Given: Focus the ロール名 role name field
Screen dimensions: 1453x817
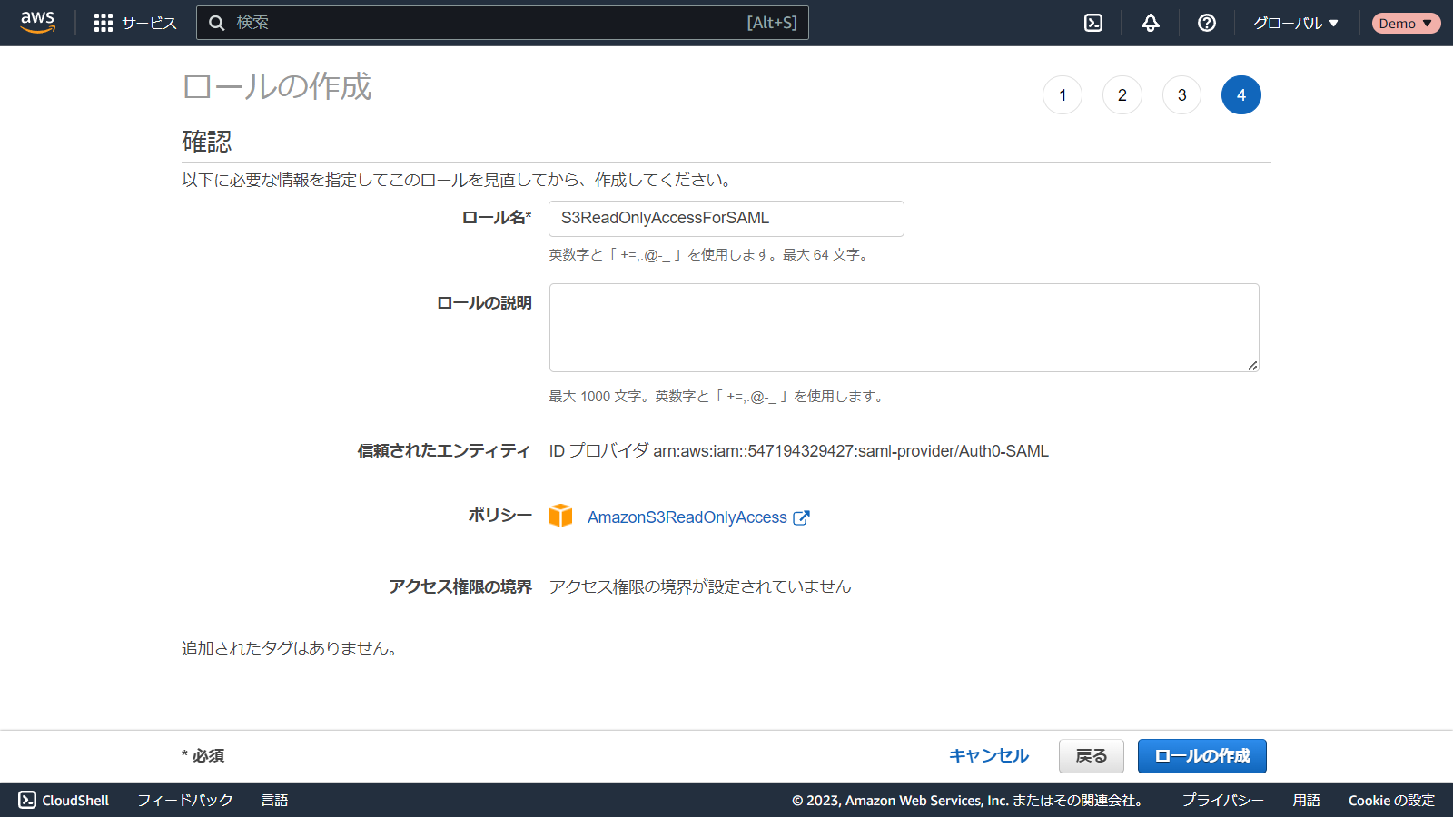Looking at the screenshot, I should (726, 219).
